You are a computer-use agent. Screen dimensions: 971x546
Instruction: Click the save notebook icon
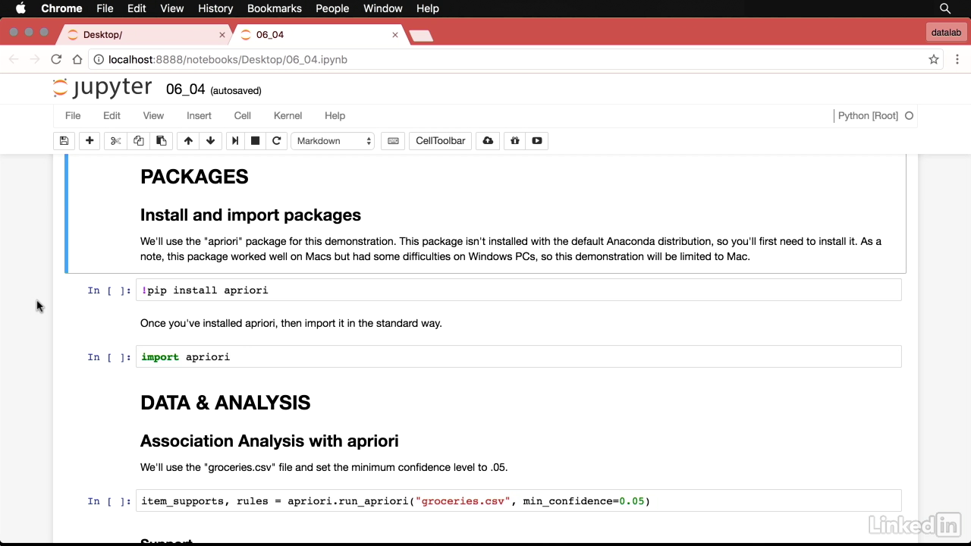tap(64, 141)
